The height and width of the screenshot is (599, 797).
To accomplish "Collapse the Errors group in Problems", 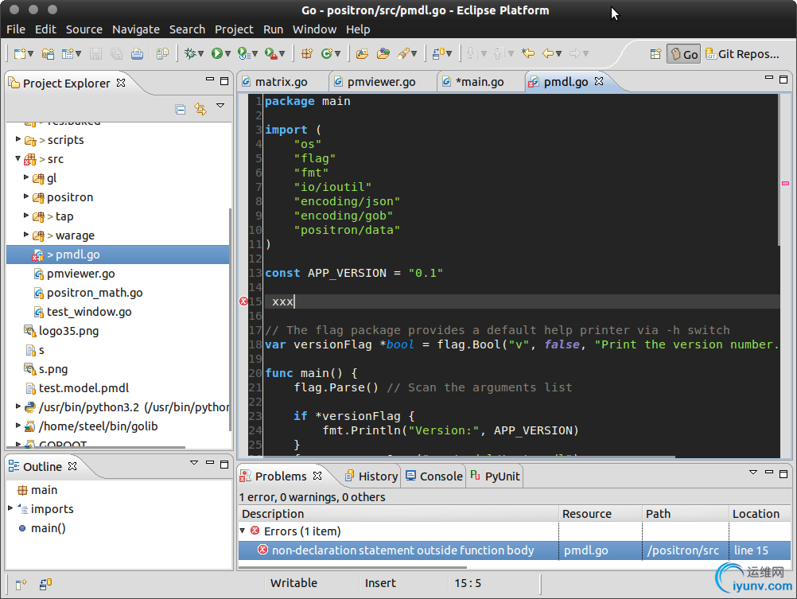I will [243, 531].
